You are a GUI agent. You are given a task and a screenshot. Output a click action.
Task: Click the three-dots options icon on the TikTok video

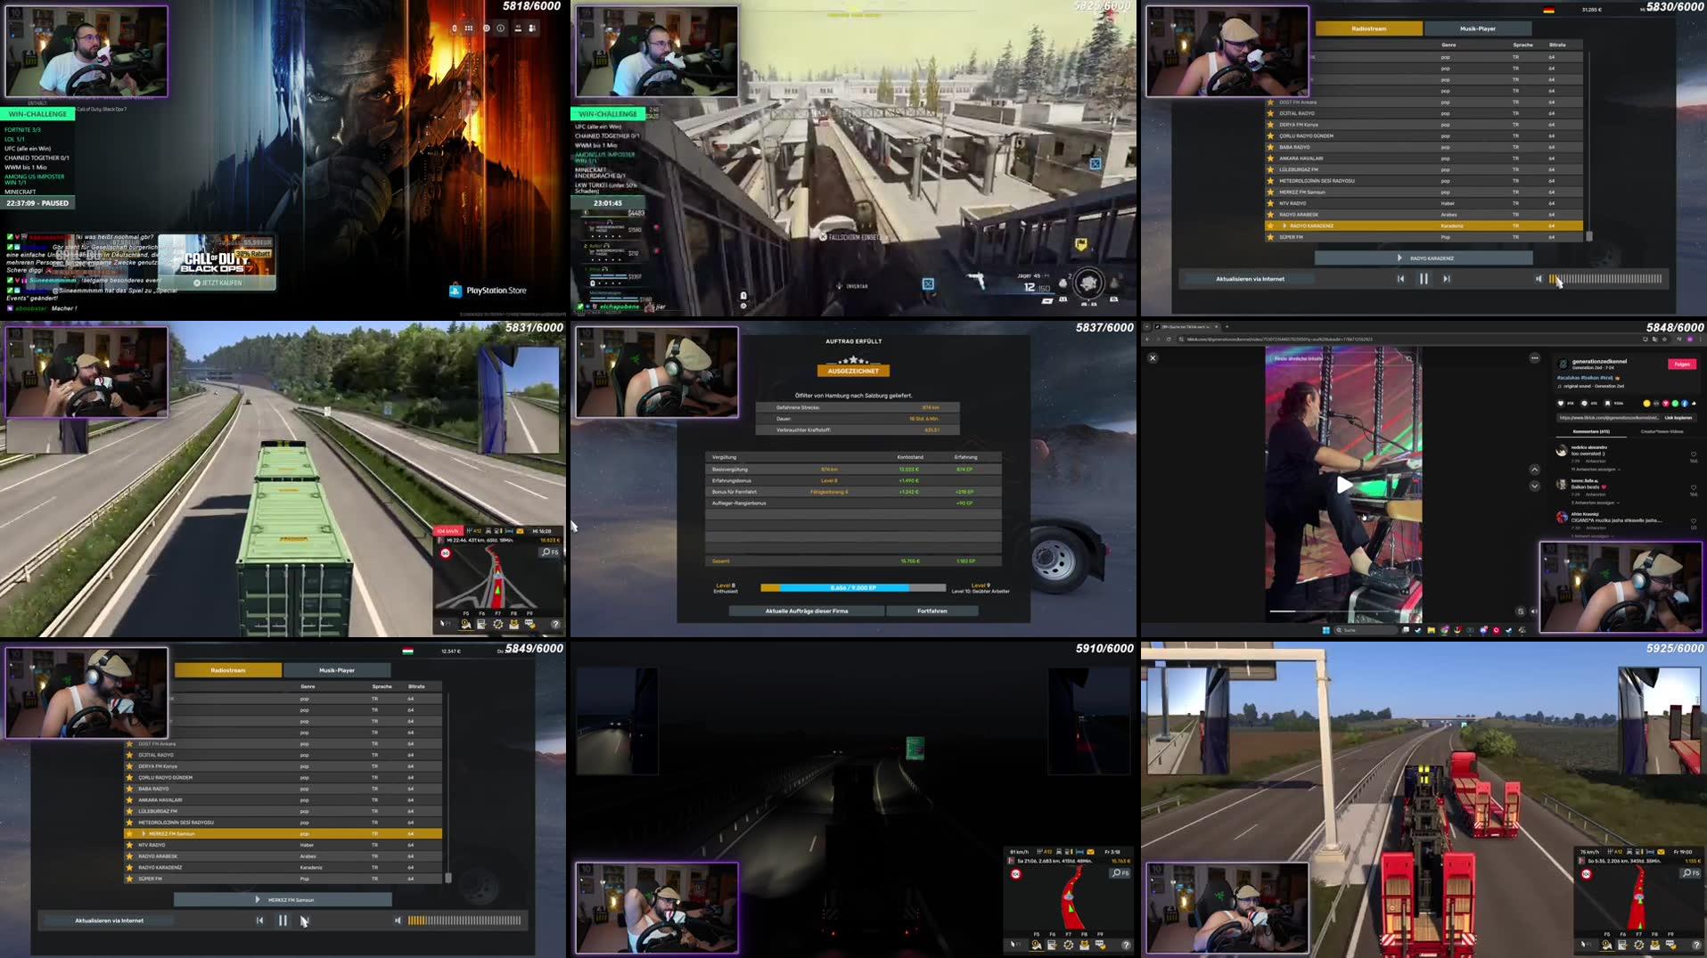[x=1534, y=357]
